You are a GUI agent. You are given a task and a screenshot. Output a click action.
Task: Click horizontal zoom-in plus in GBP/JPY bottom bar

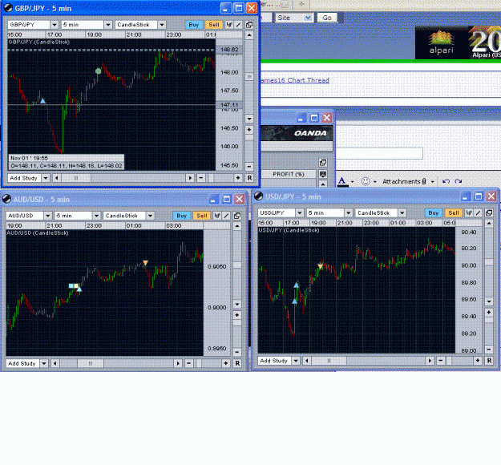pyautogui.click(x=238, y=178)
